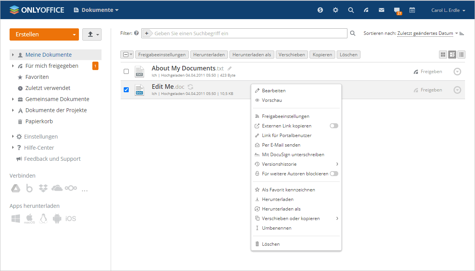
Task: Open the mail envelope icon in header
Action: point(382,10)
